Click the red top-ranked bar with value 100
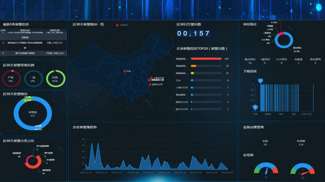 (206, 58)
